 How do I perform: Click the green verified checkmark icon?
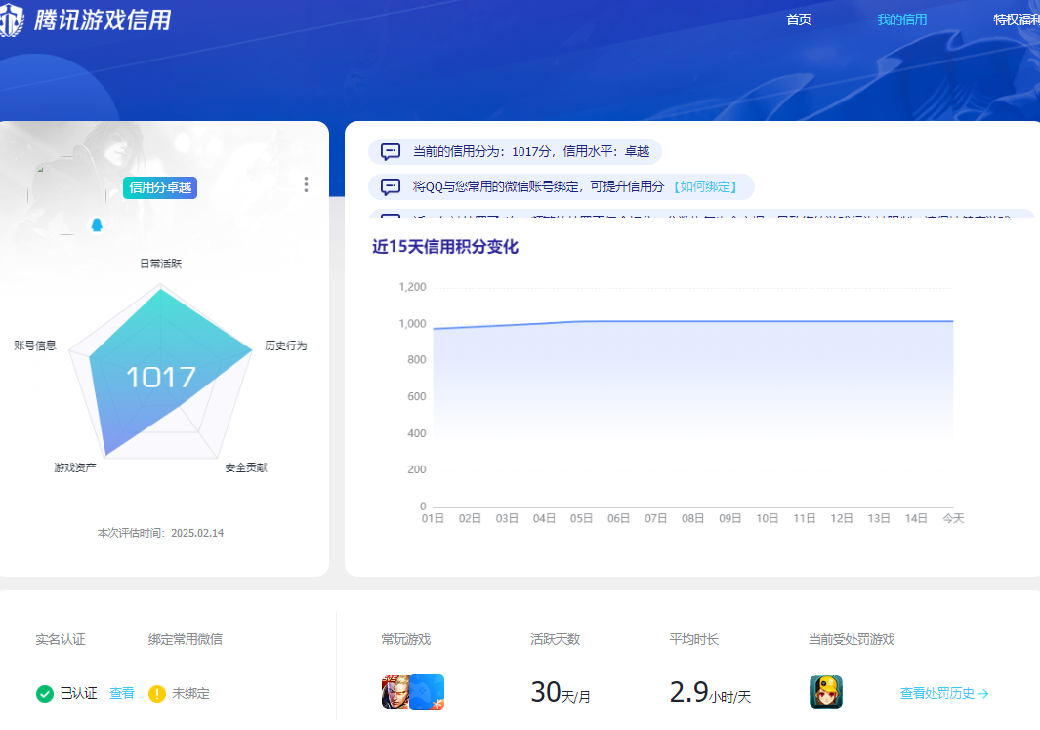pyautogui.click(x=45, y=694)
